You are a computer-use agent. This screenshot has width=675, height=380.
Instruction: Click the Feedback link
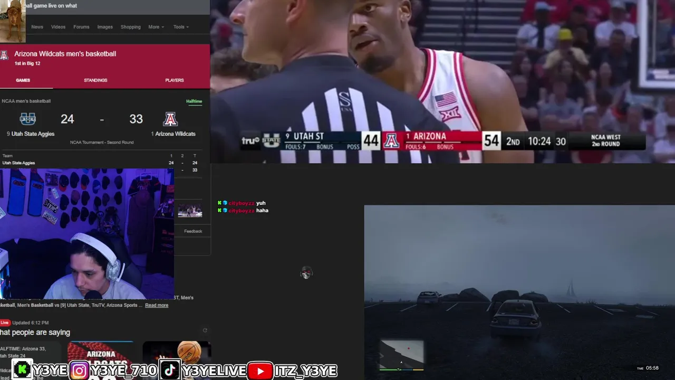coord(193,231)
